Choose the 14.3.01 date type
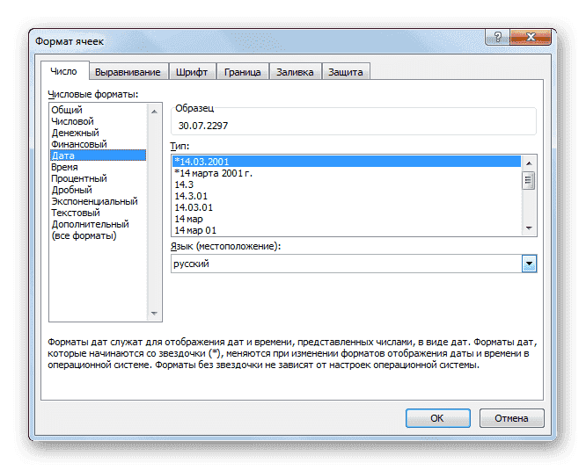Viewport: 586px width, 470px height. pyautogui.click(x=347, y=196)
